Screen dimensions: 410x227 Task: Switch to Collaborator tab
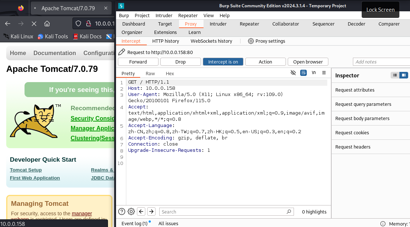pos(286,24)
